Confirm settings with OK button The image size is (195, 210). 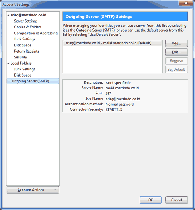click(151, 200)
